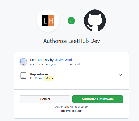This screenshot has height=121, width=139.
Task: Click the 'wants to access your' text
Action: [43, 64]
